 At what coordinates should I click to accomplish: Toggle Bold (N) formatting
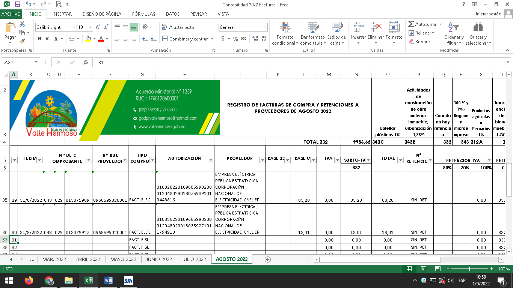[39, 39]
